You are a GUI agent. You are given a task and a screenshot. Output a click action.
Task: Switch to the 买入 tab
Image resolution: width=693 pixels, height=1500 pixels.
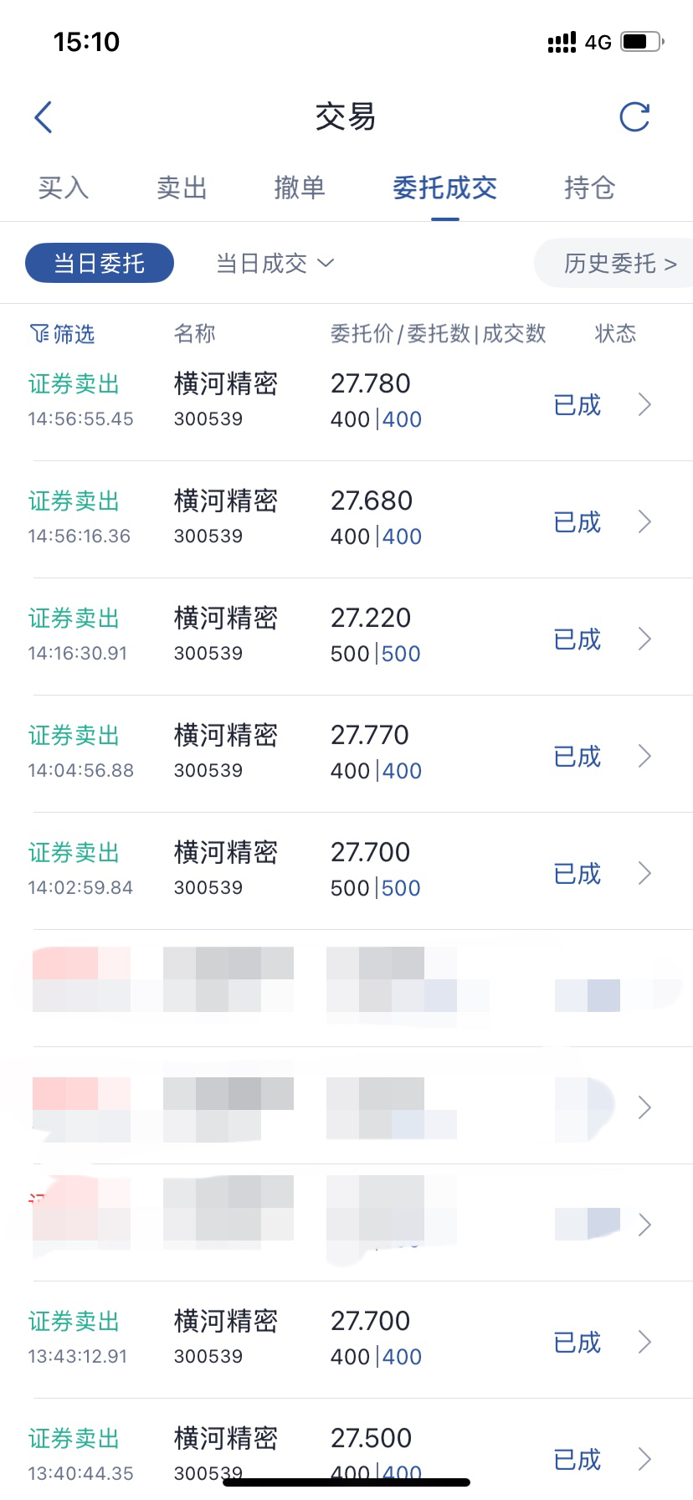63,187
